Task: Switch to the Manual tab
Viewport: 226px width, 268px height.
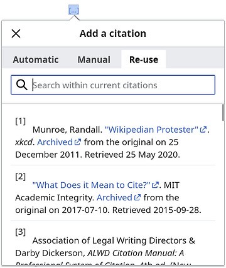Action: tap(94, 59)
